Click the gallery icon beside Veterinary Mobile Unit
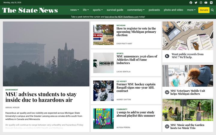 tap(167, 92)
